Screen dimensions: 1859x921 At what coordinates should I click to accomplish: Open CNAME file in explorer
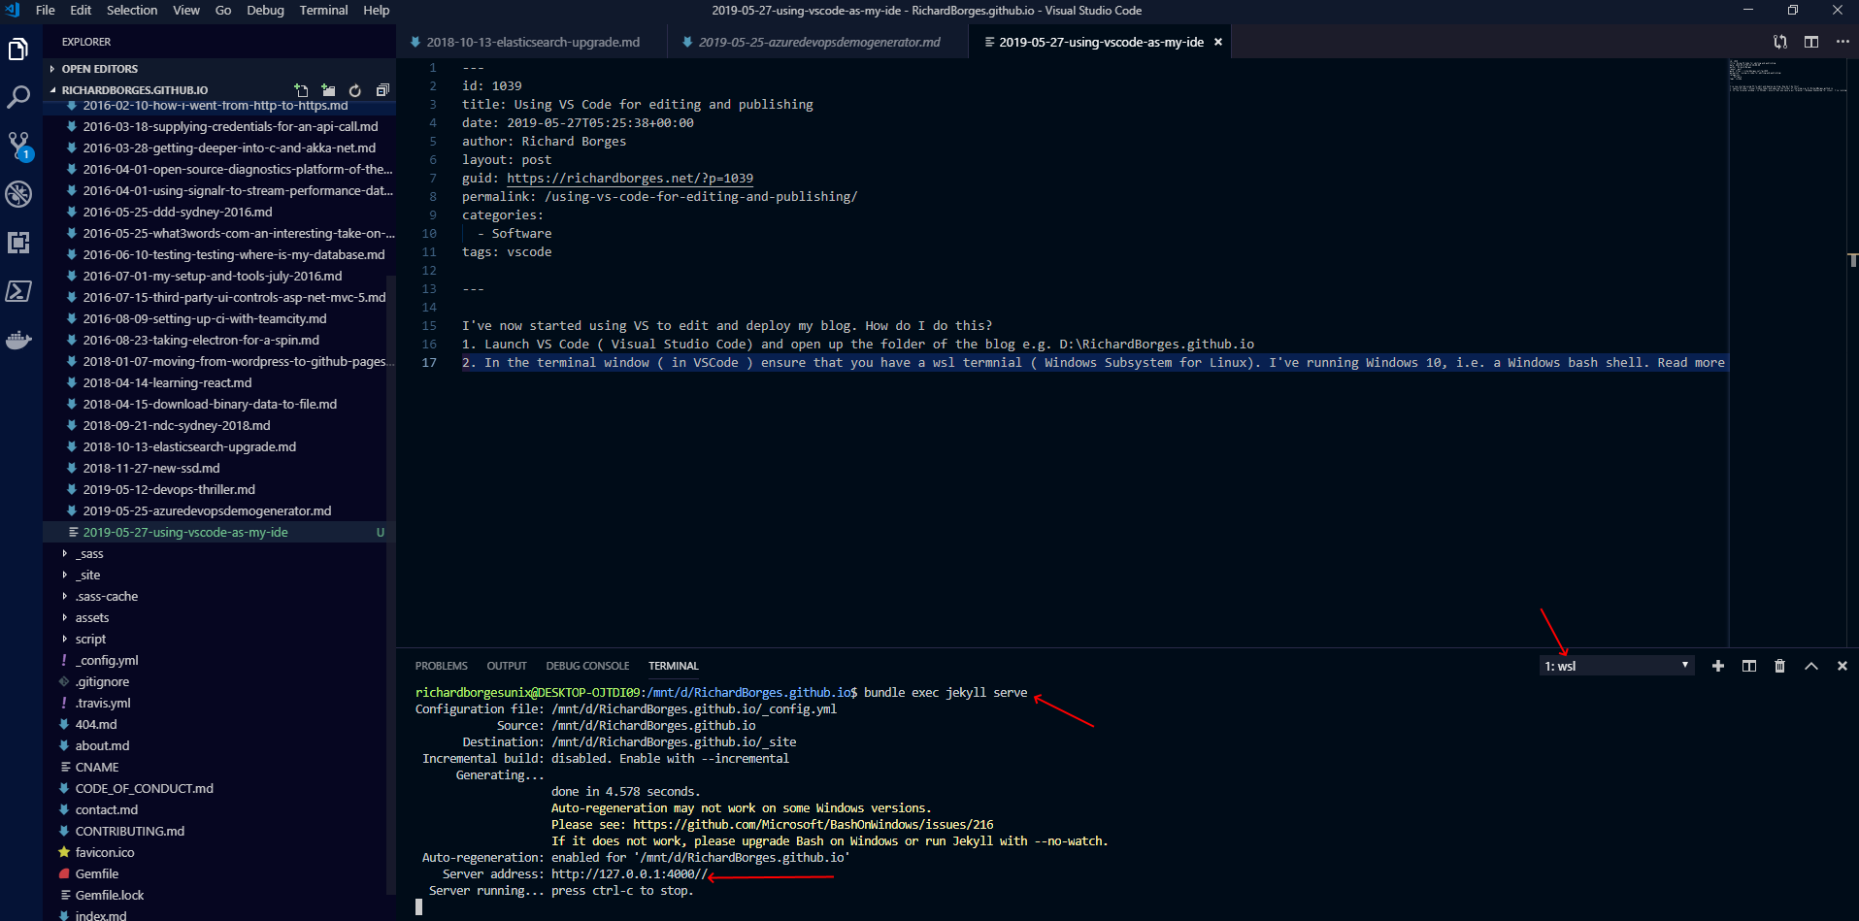[97, 767]
